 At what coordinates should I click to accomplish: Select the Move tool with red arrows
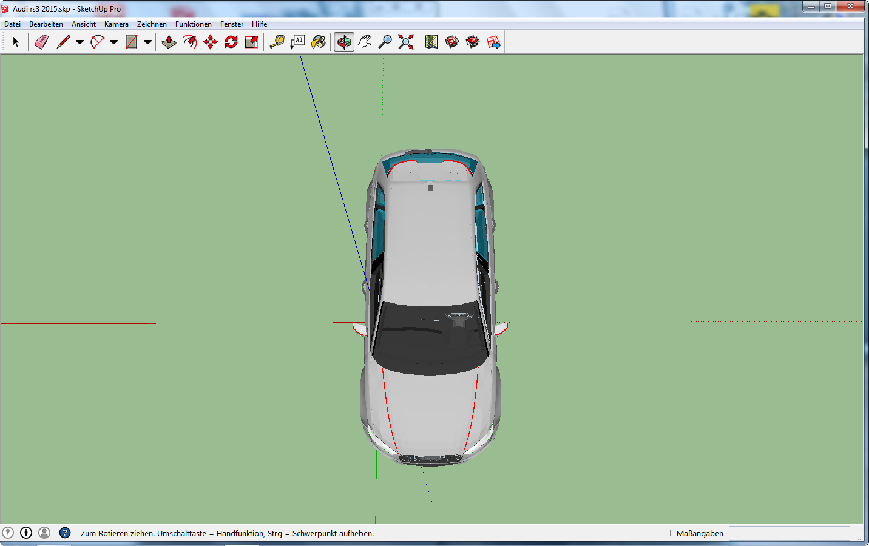pyautogui.click(x=211, y=42)
